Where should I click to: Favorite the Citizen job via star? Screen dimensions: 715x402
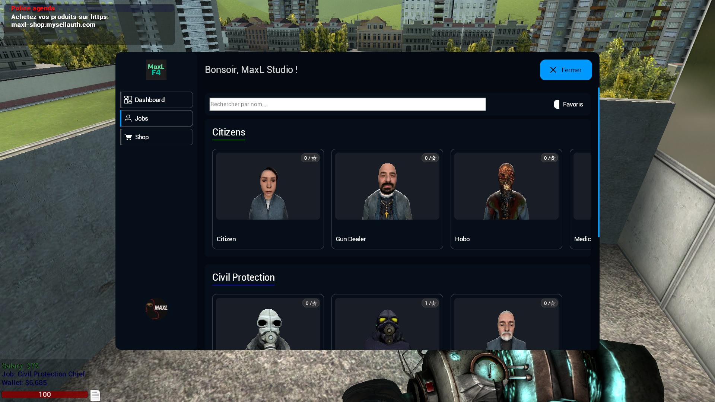point(314,158)
